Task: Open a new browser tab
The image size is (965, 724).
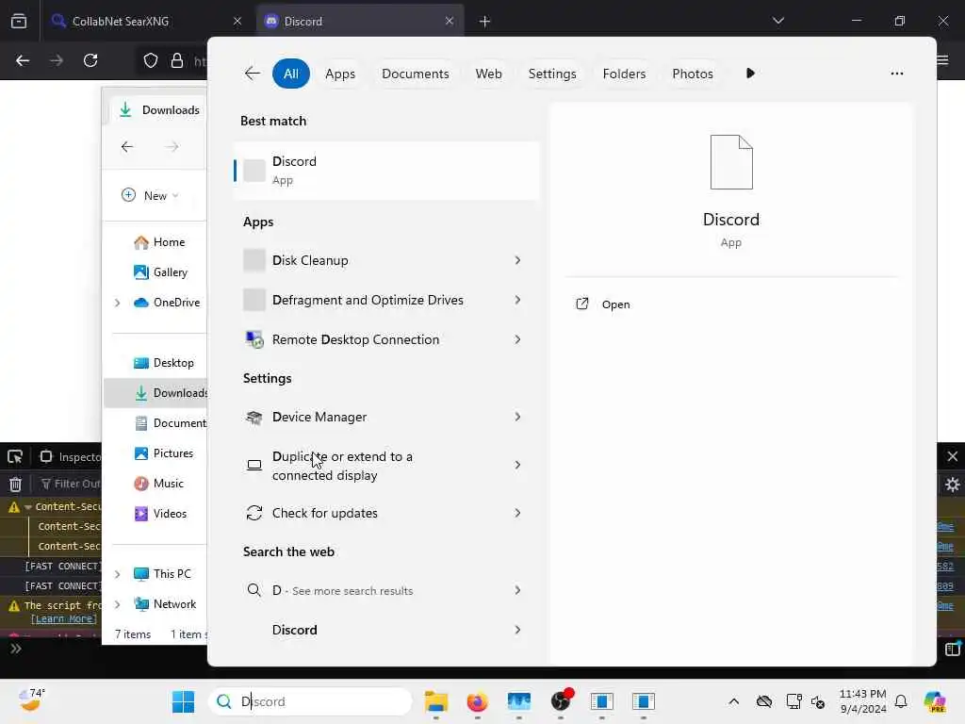Action: pos(485,22)
